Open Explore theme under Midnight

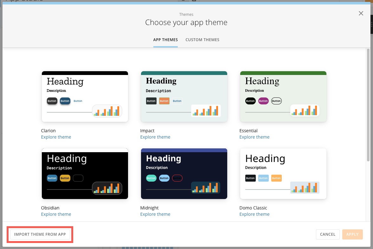click(x=155, y=214)
